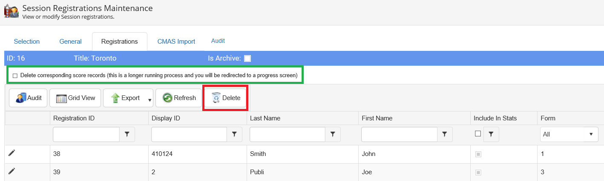Open the Selection tab

coord(27,42)
